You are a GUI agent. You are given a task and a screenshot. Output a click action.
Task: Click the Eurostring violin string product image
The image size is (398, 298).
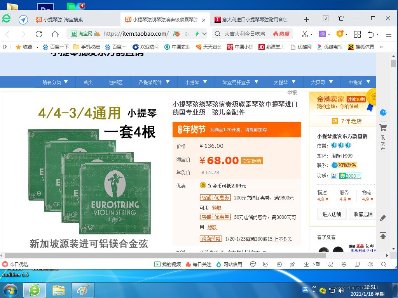89,182
